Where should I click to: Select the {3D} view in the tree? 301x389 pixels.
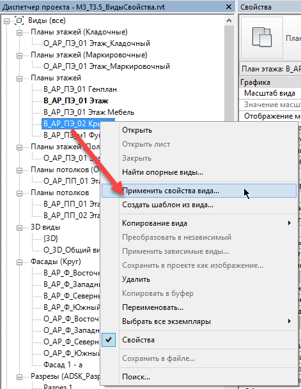tap(50, 239)
